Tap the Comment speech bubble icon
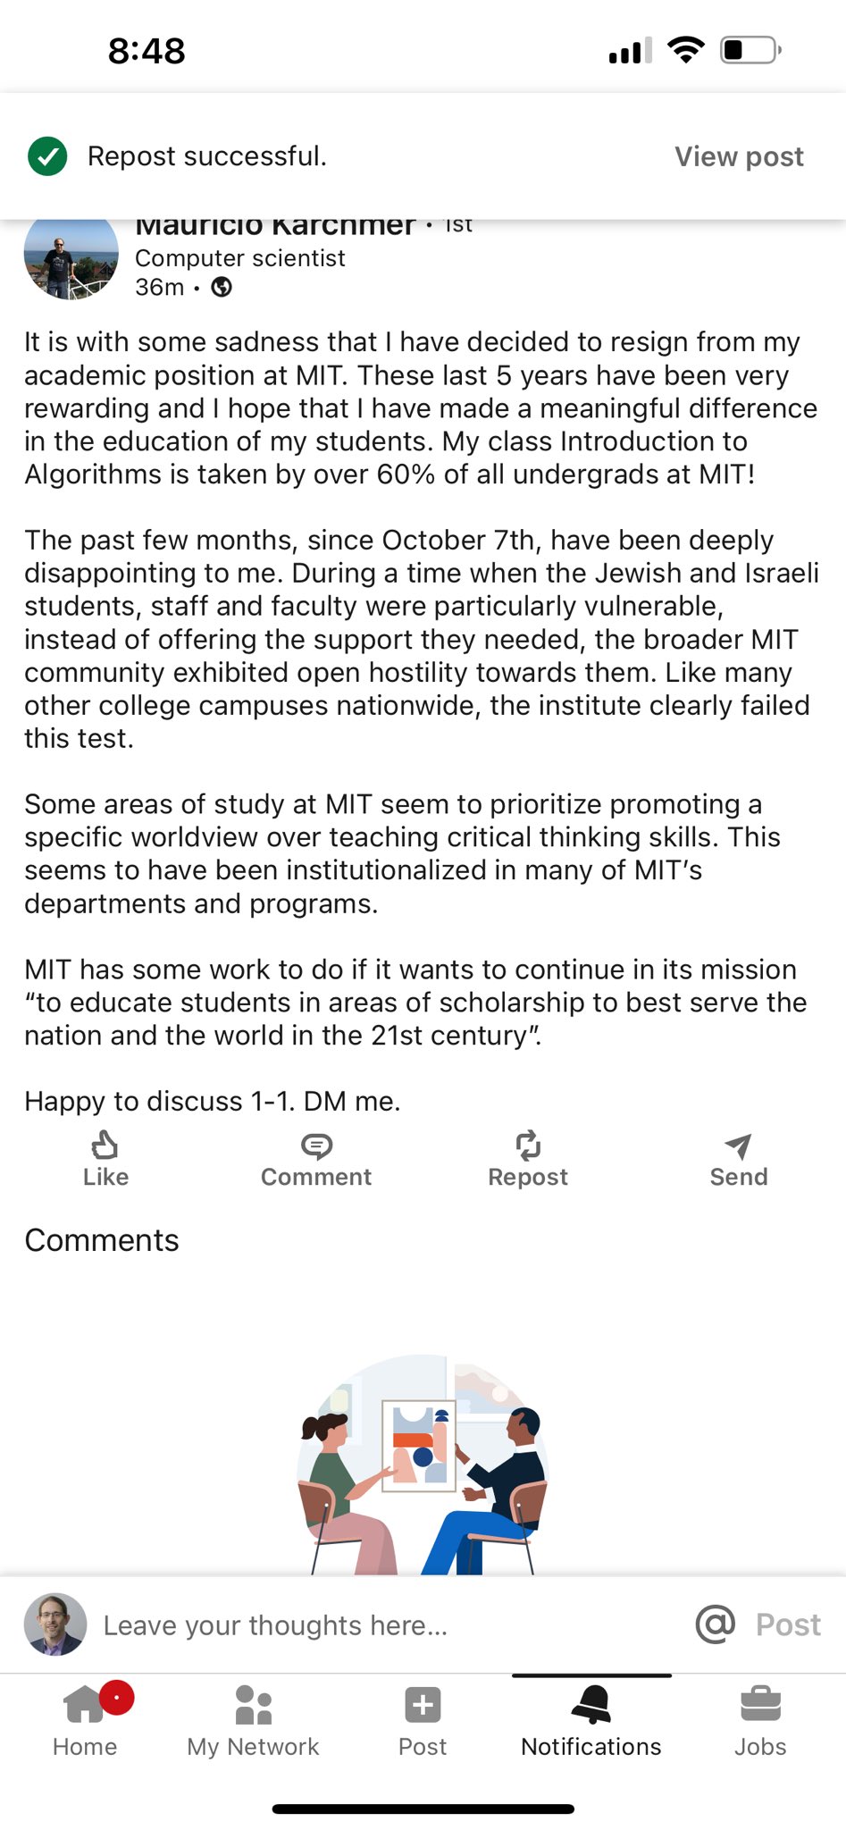 (316, 1146)
